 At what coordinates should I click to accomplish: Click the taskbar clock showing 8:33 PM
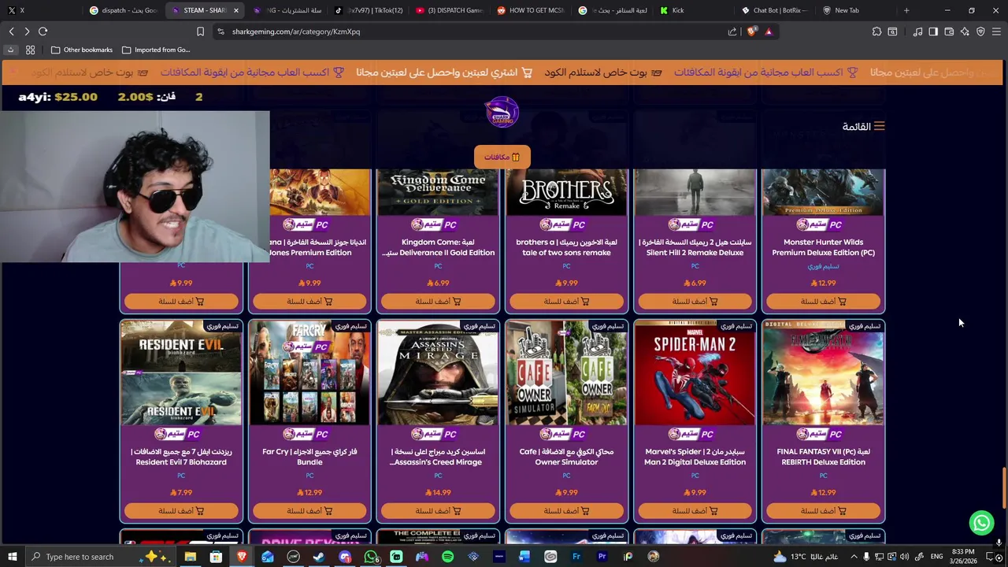pos(963,557)
